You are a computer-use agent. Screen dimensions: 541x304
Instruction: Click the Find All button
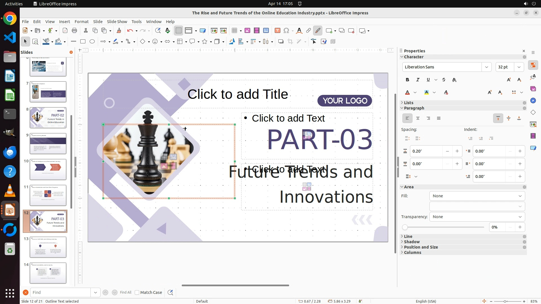tap(125, 292)
